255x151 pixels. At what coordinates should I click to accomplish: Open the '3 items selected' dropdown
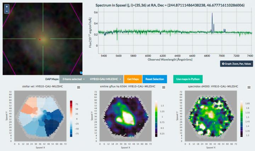(72, 79)
